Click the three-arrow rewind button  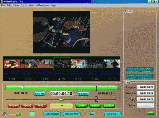[x=27, y=106]
